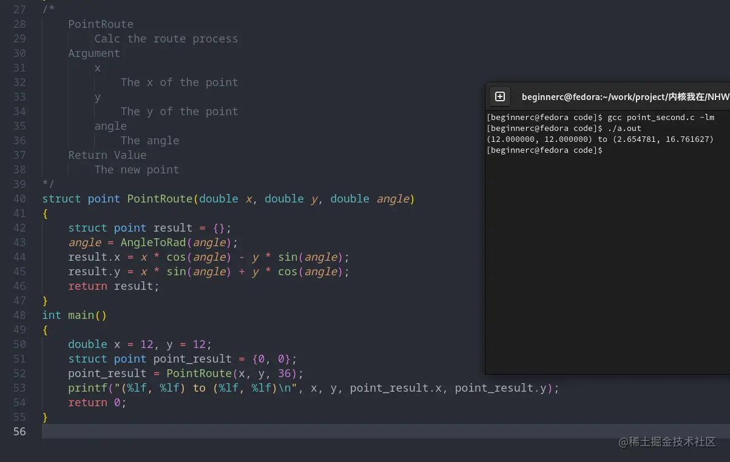730x462 pixels.
Task: Open a new tab in the terminal window
Action: pyautogui.click(x=500, y=96)
